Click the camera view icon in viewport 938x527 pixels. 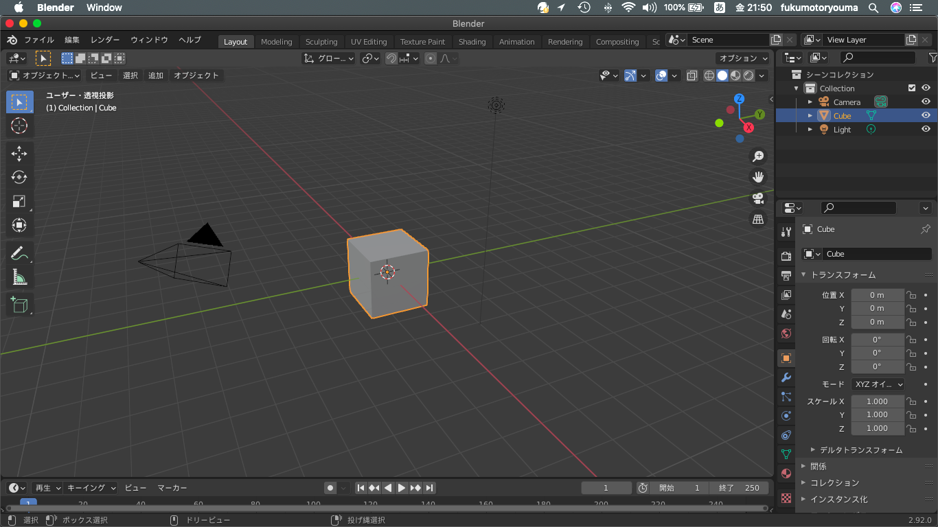click(x=758, y=198)
